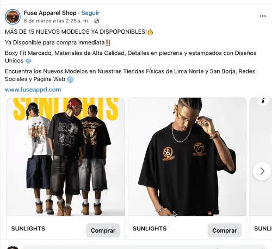Click the globe public audience icon
The image size is (272, 249).
(97, 21)
